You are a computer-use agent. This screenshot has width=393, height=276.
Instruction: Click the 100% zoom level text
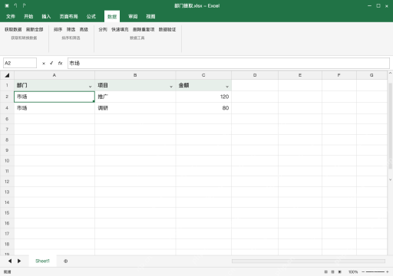tap(353, 272)
